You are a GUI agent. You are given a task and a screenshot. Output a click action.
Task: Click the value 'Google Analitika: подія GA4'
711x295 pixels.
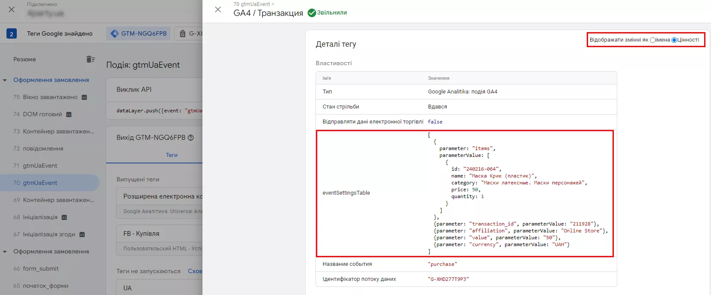click(x=463, y=92)
